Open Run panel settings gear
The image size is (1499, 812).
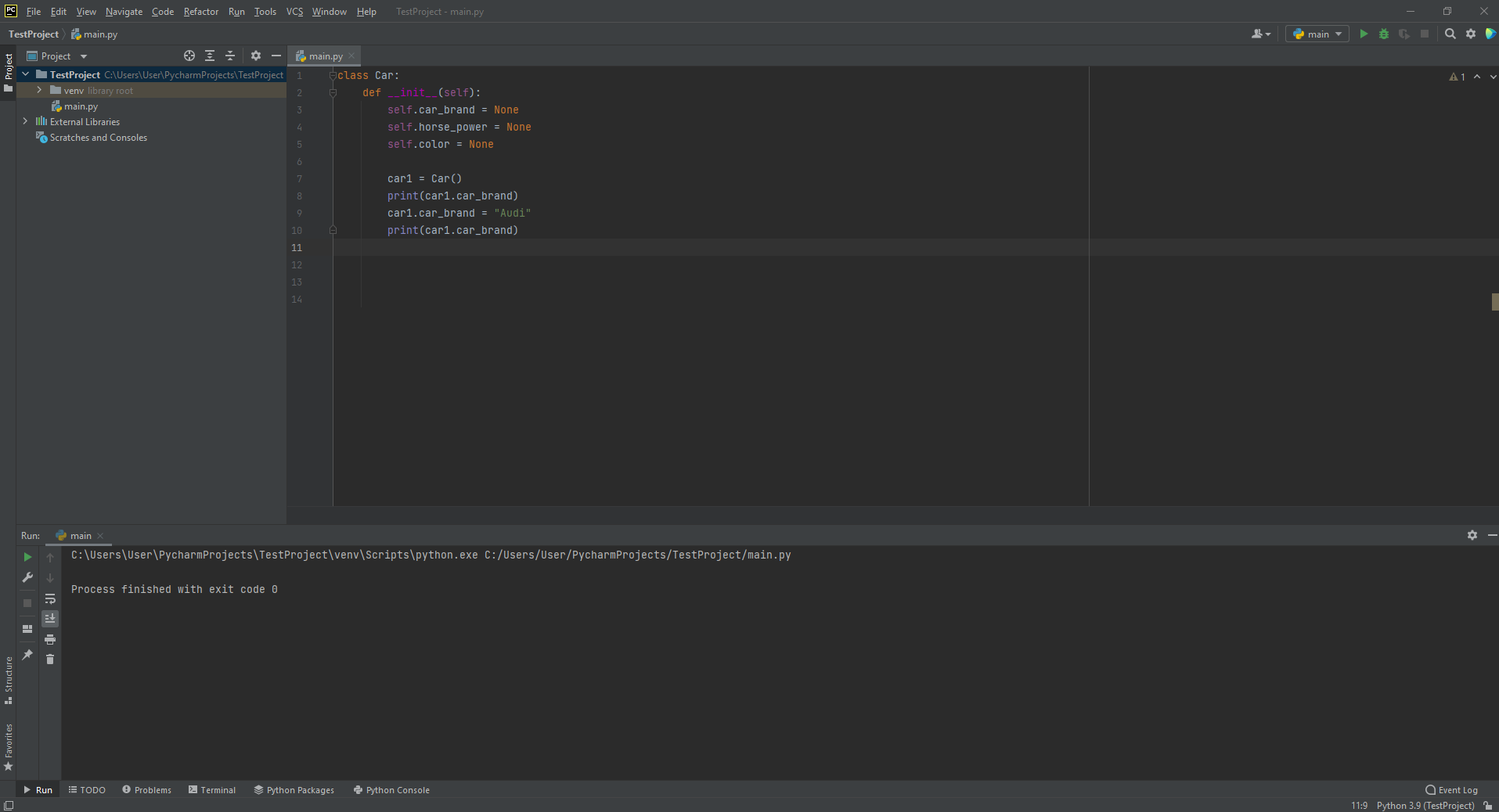tap(1472, 535)
